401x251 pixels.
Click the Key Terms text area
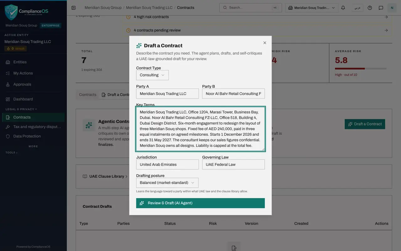point(200,129)
